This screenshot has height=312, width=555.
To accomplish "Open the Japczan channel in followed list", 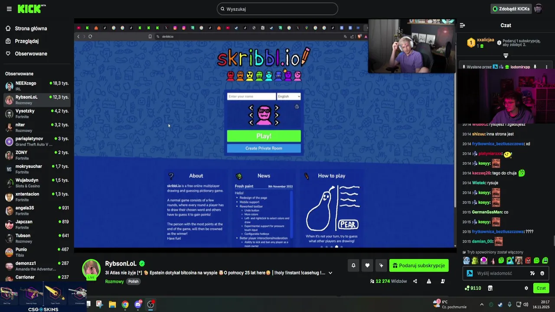I will [37, 224].
